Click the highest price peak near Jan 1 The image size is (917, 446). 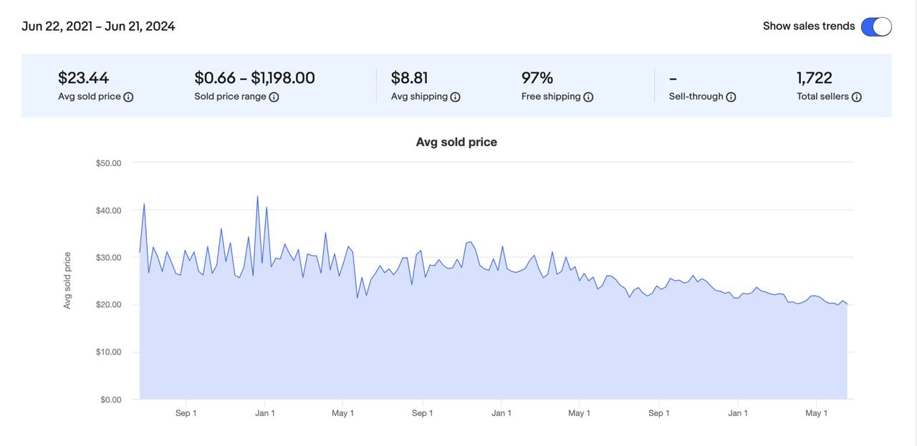257,196
